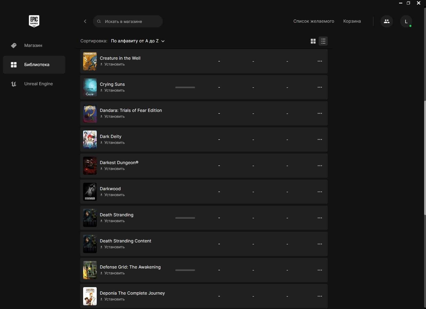Focus the Искать в магазине search field
This screenshot has width=426, height=309.
coord(128,21)
